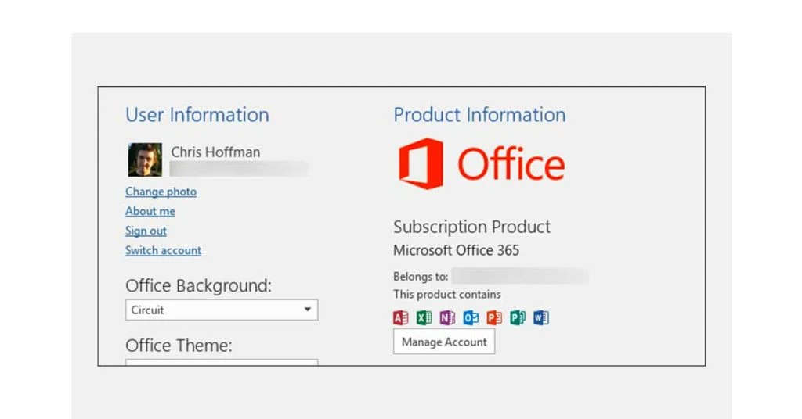The width and height of the screenshot is (802, 419).
Task: Open the About me link
Action: (x=150, y=211)
